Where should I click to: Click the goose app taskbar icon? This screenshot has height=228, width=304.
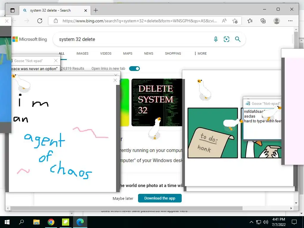click(66, 222)
